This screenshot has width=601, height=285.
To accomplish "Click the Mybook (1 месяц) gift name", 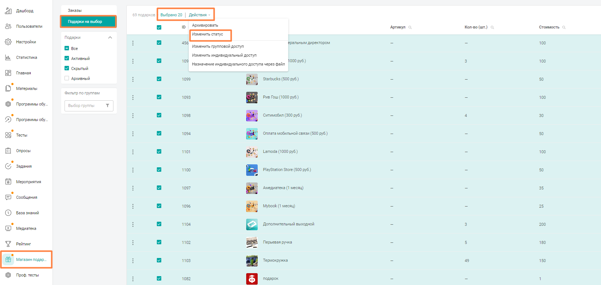I will tap(279, 206).
